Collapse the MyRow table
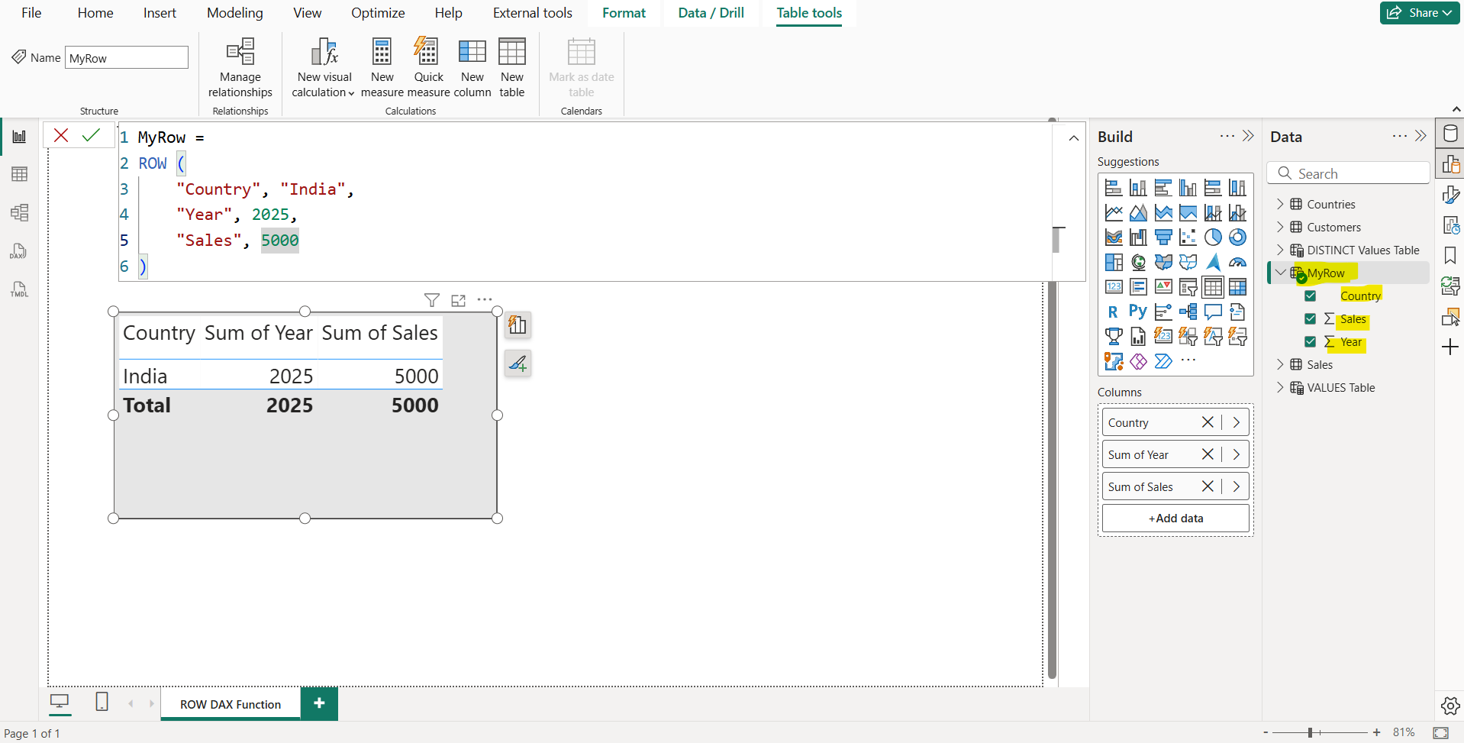1464x743 pixels. tap(1280, 272)
